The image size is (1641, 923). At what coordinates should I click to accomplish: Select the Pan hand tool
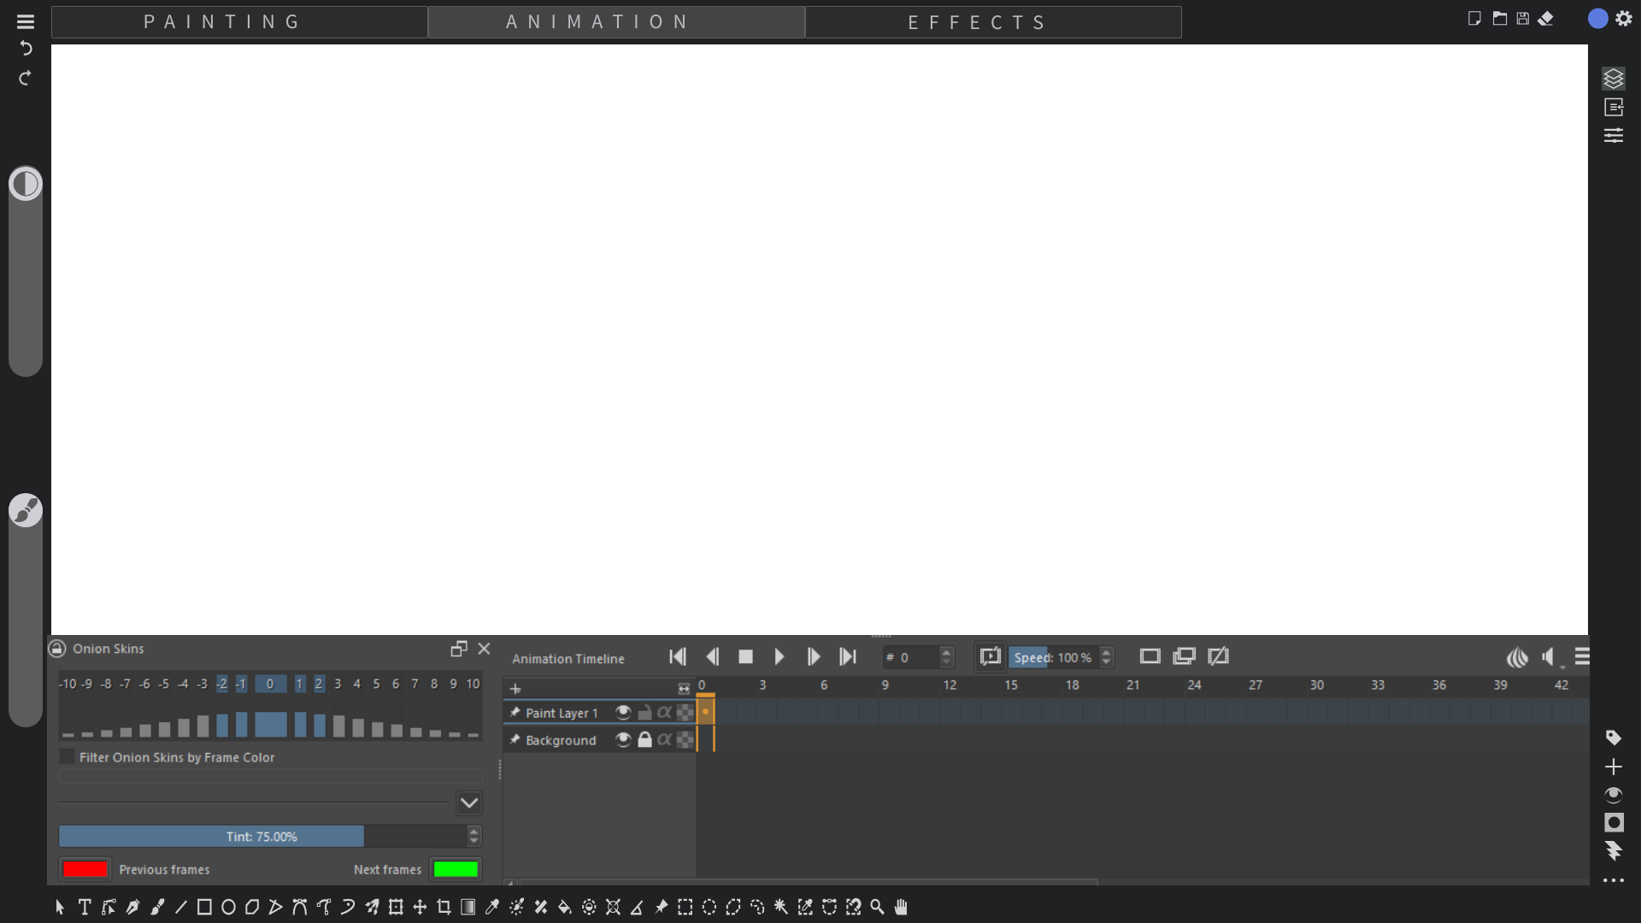(x=901, y=907)
